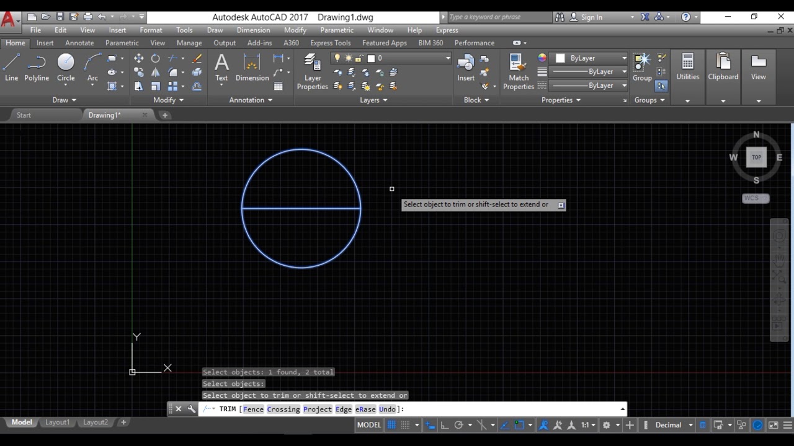Open the layer name dropdown list
Viewport: 794px width, 446px height.
coord(447,58)
